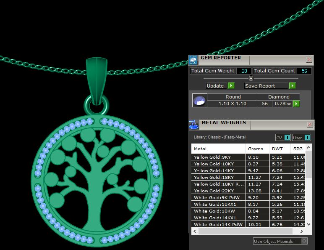Select the White Gold:10KW row
Image resolution: width=324 pixels, height=250 pixels.
(x=248, y=211)
